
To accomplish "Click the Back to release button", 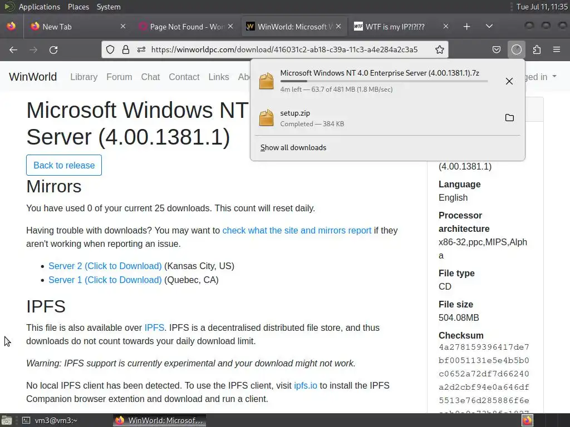I will coord(64,165).
